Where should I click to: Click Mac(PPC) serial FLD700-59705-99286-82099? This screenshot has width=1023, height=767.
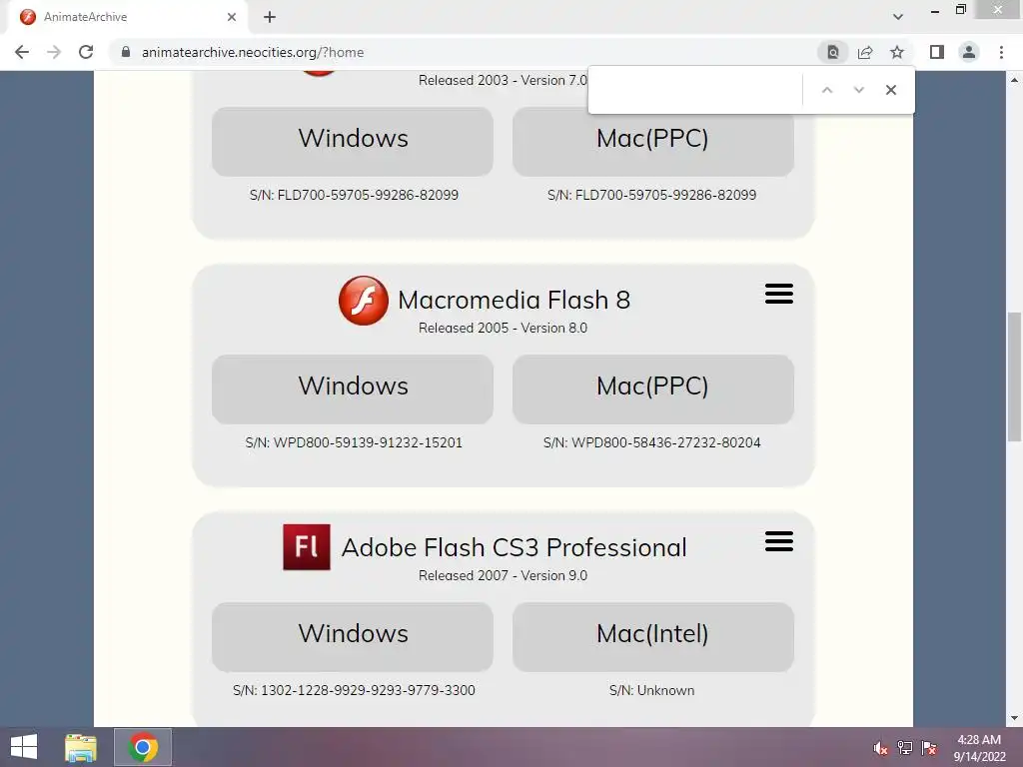point(666,195)
